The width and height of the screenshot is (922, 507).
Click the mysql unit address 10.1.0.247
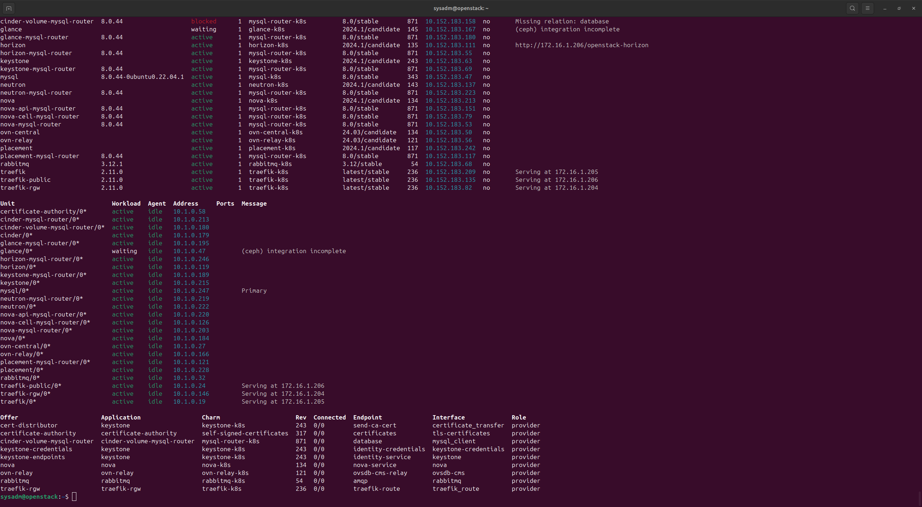tap(191, 291)
